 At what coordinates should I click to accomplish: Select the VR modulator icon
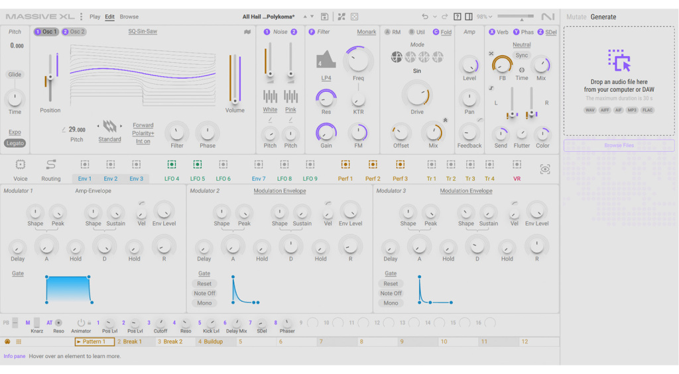[517, 164]
